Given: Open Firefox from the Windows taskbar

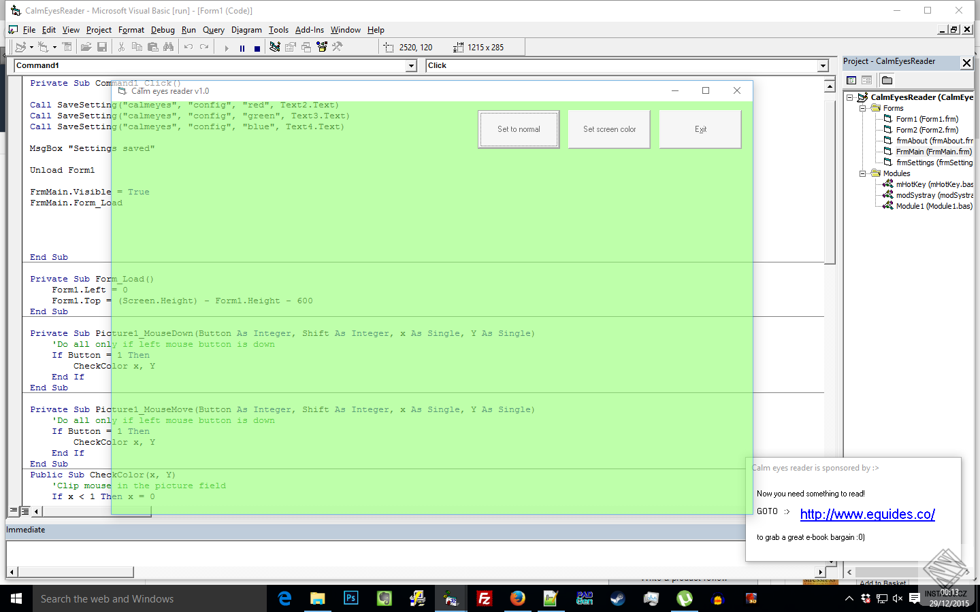Looking at the screenshot, I should pyautogui.click(x=518, y=598).
